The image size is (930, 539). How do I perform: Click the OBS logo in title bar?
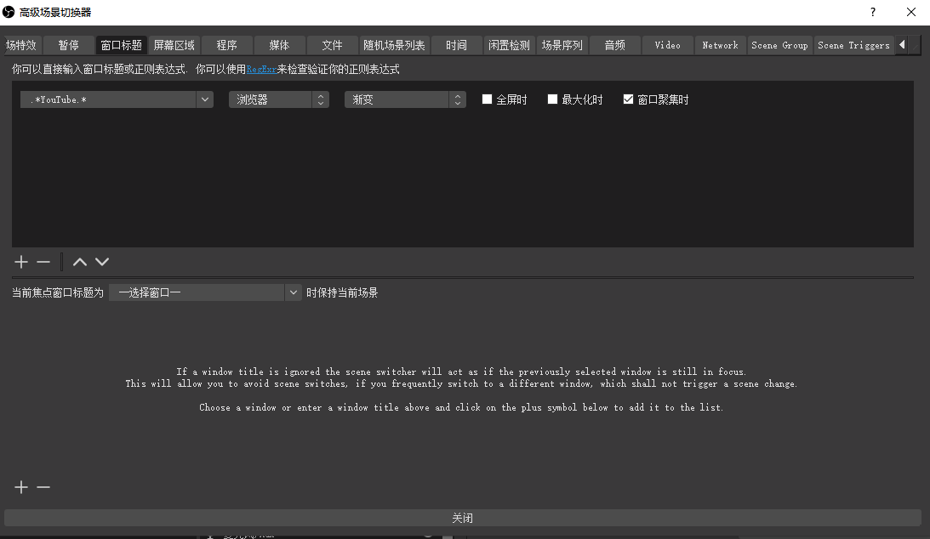pyautogui.click(x=9, y=12)
